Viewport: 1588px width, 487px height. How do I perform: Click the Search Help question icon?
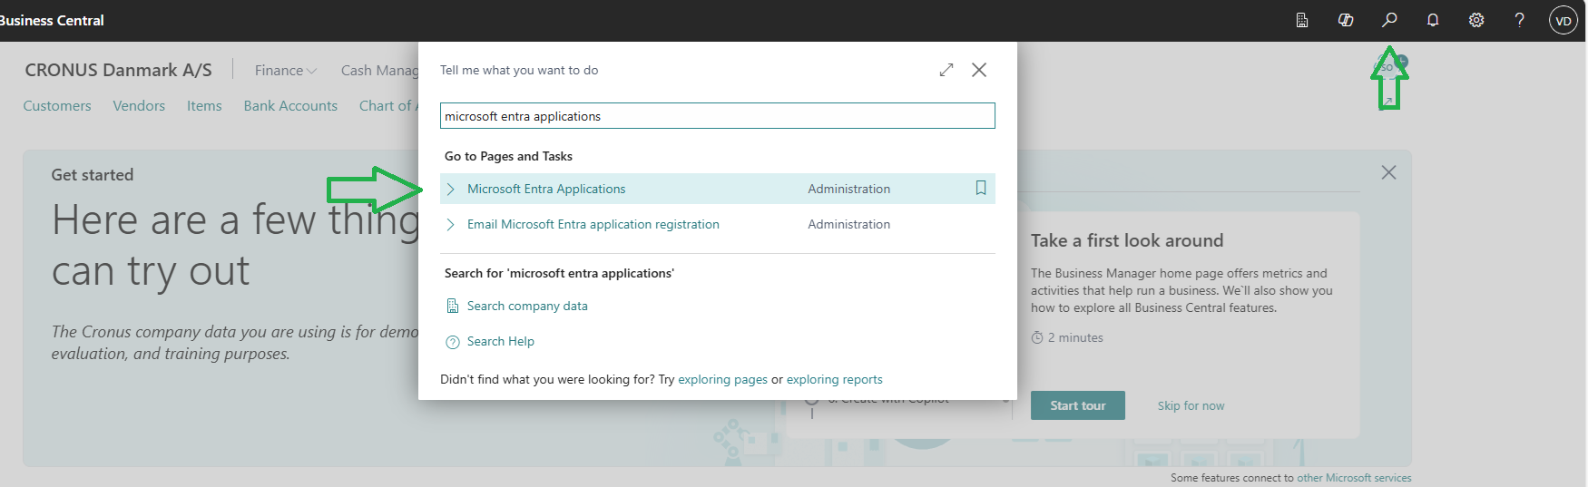click(453, 342)
